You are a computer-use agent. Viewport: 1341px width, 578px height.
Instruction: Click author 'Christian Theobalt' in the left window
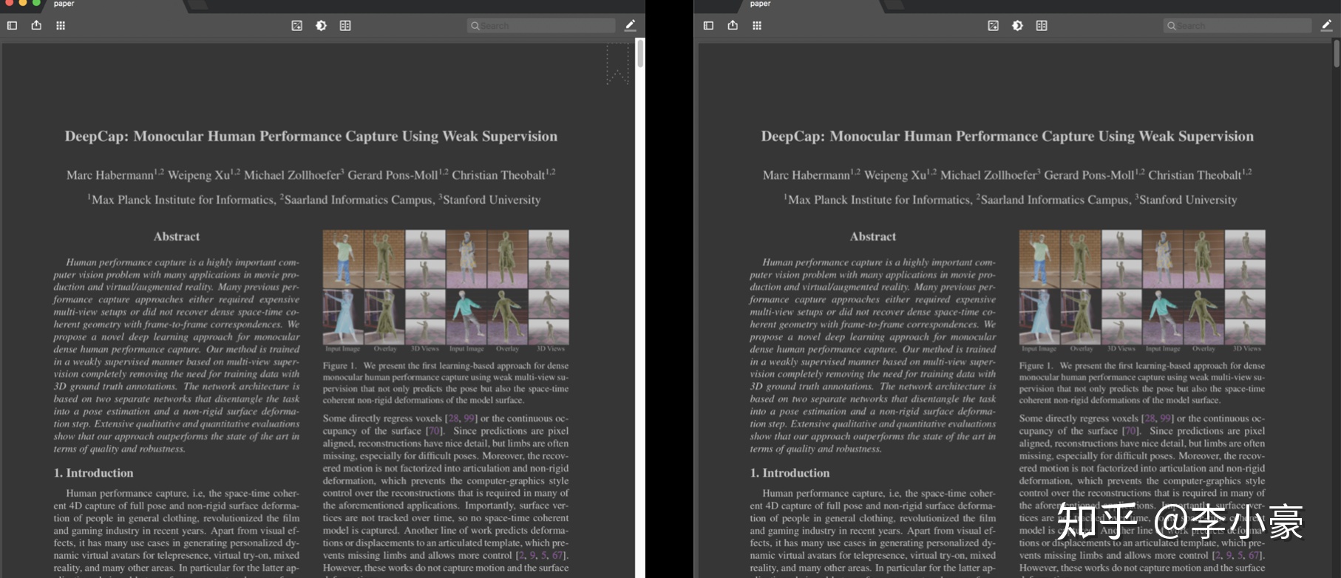tap(498, 176)
